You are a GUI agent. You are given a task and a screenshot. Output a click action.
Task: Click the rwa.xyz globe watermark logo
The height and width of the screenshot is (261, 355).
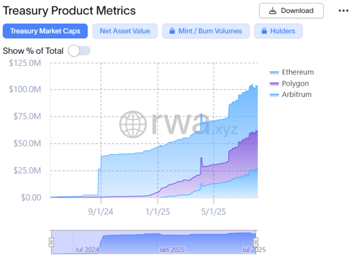(133, 123)
